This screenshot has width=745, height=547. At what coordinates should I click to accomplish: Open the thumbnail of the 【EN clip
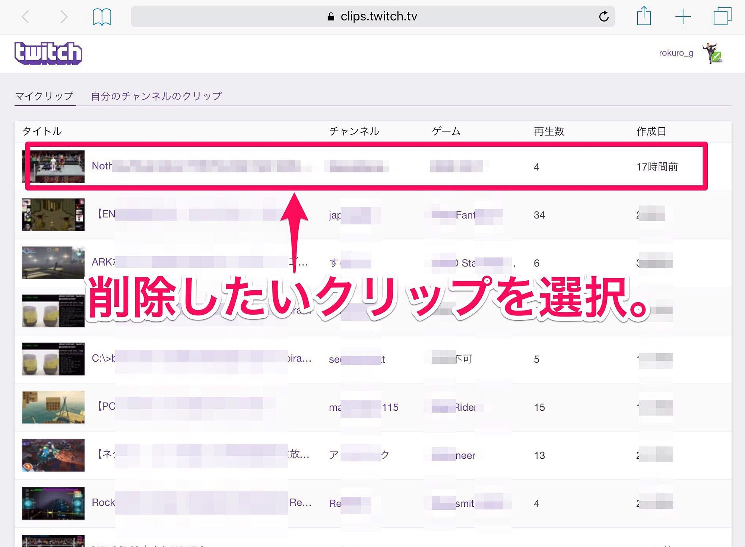pos(53,214)
